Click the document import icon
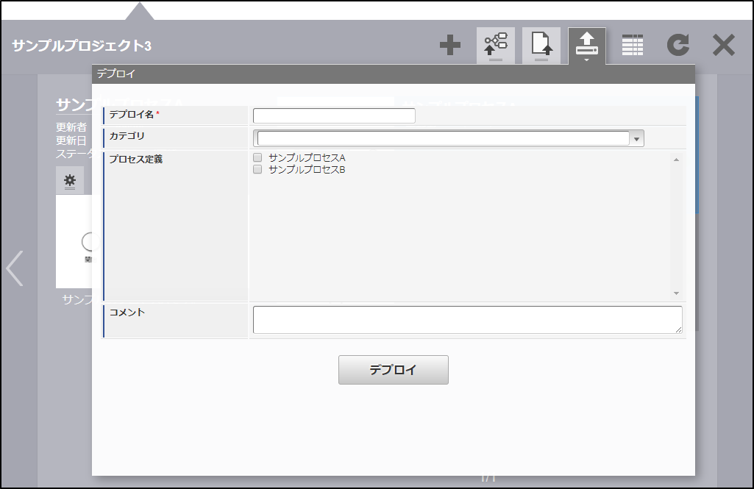Image resolution: width=754 pixels, height=489 pixels. point(541,46)
